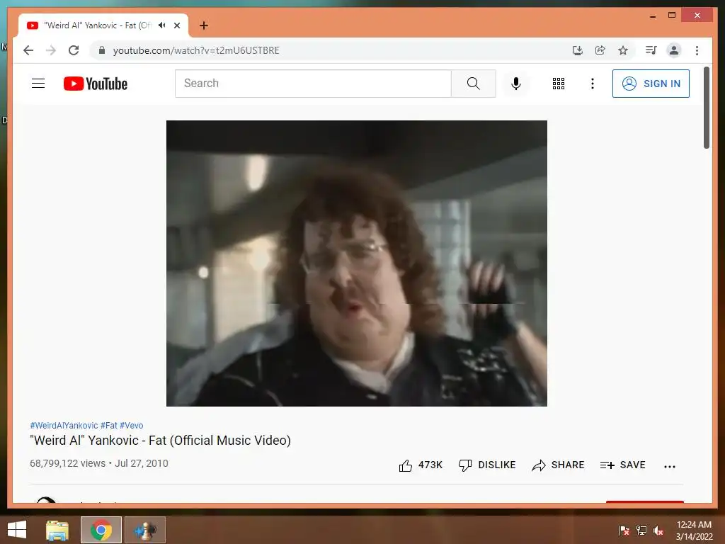Maximize the Chrome window

click(672, 16)
